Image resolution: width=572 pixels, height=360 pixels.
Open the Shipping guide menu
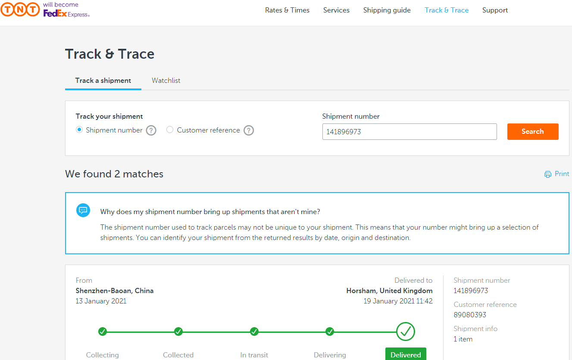tap(387, 10)
